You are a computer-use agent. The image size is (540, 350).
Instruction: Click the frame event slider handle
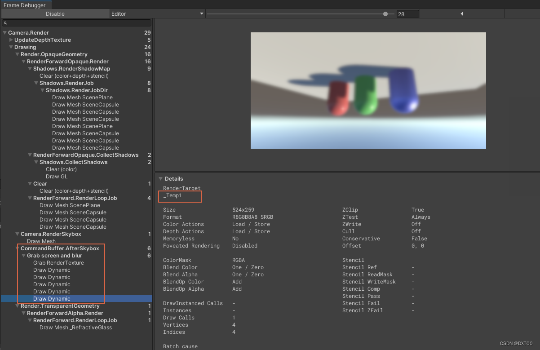click(385, 13)
